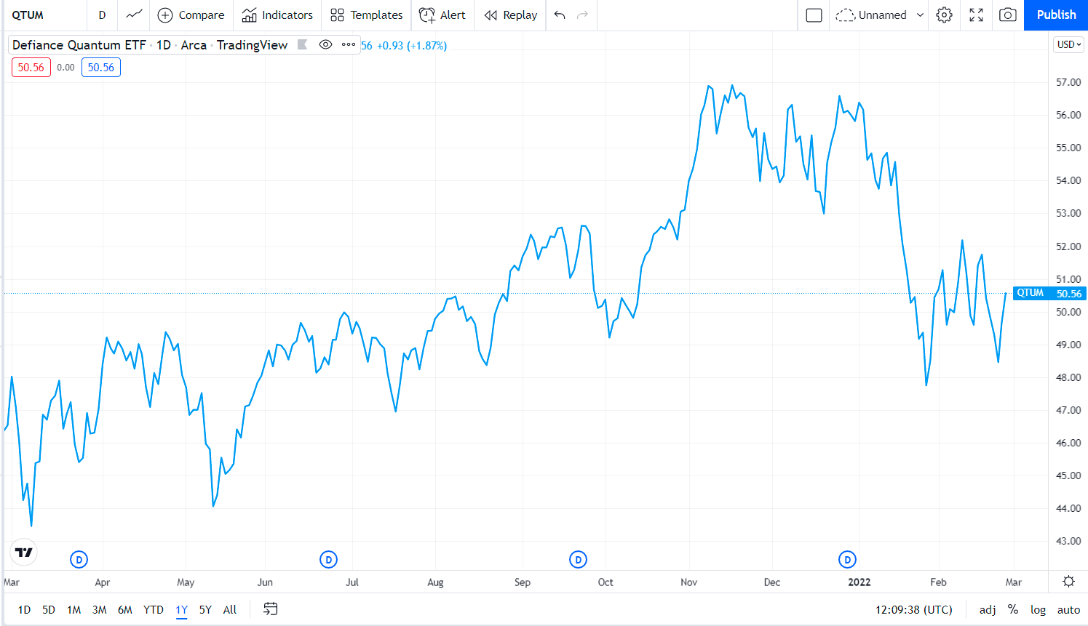
Task: Select the 5Y time range
Action: pos(205,609)
